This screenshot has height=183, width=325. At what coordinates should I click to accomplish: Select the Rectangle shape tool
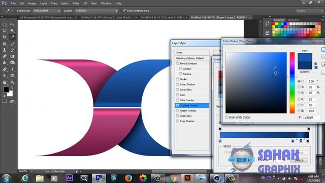pyautogui.click(x=12, y=76)
